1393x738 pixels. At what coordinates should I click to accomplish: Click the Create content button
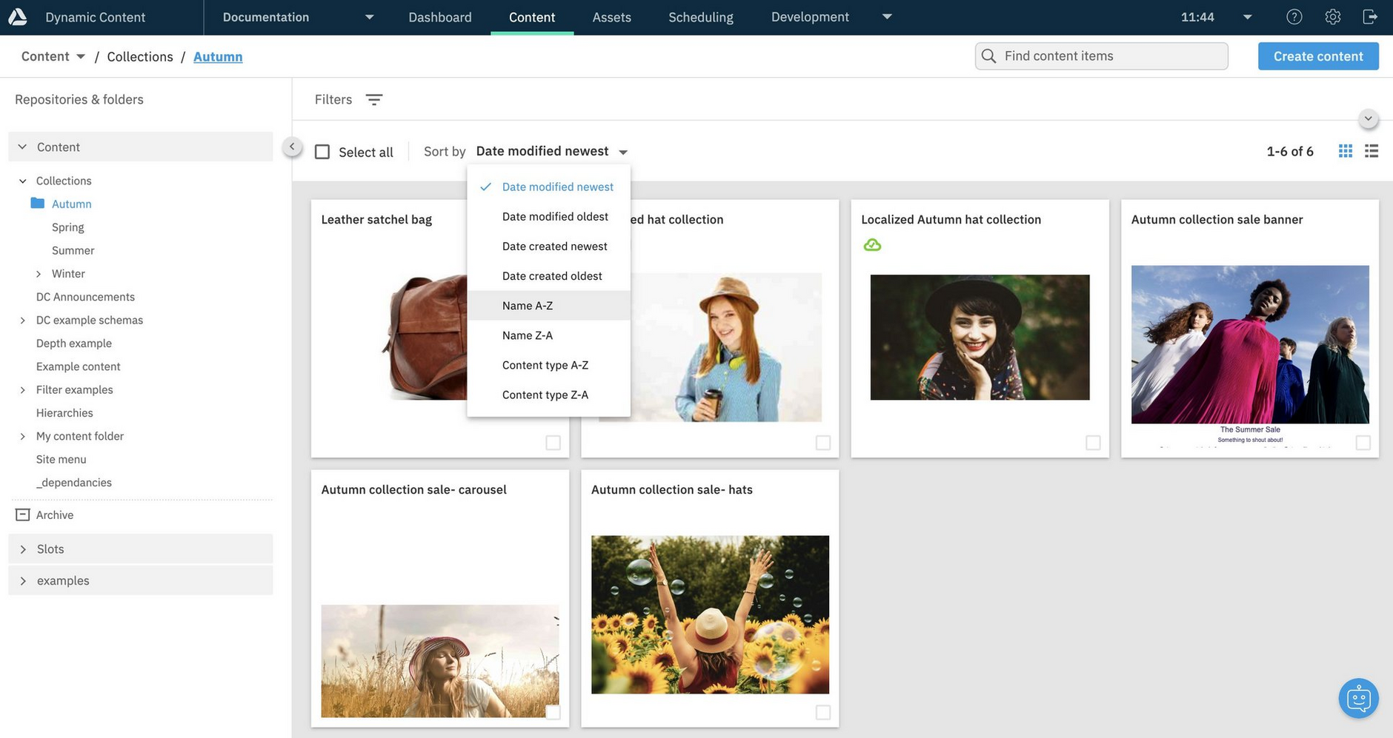(x=1318, y=56)
